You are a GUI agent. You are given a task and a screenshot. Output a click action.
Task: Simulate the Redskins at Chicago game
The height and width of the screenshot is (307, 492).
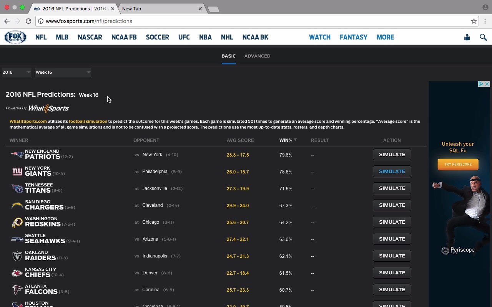(x=392, y=222)
